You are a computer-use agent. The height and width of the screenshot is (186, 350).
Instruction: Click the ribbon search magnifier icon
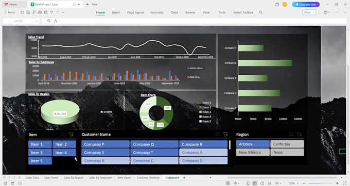pyautogui.click(x=261, y=12)
